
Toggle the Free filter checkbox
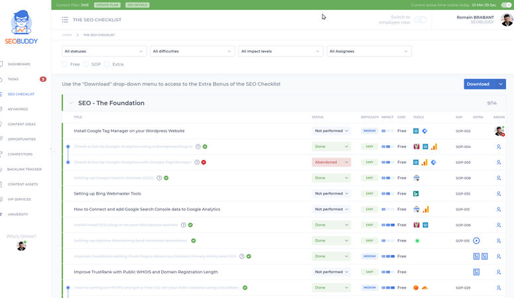coord(64,64)
